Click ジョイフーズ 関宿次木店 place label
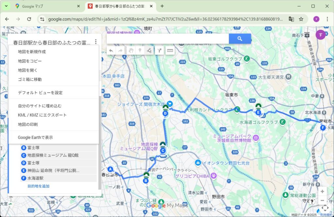The height and width of the screenshot is (217, 334). point(141,104)
